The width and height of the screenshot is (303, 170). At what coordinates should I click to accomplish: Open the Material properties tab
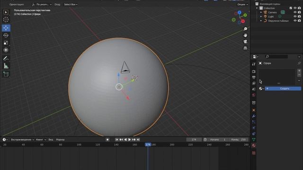(254, 145)
